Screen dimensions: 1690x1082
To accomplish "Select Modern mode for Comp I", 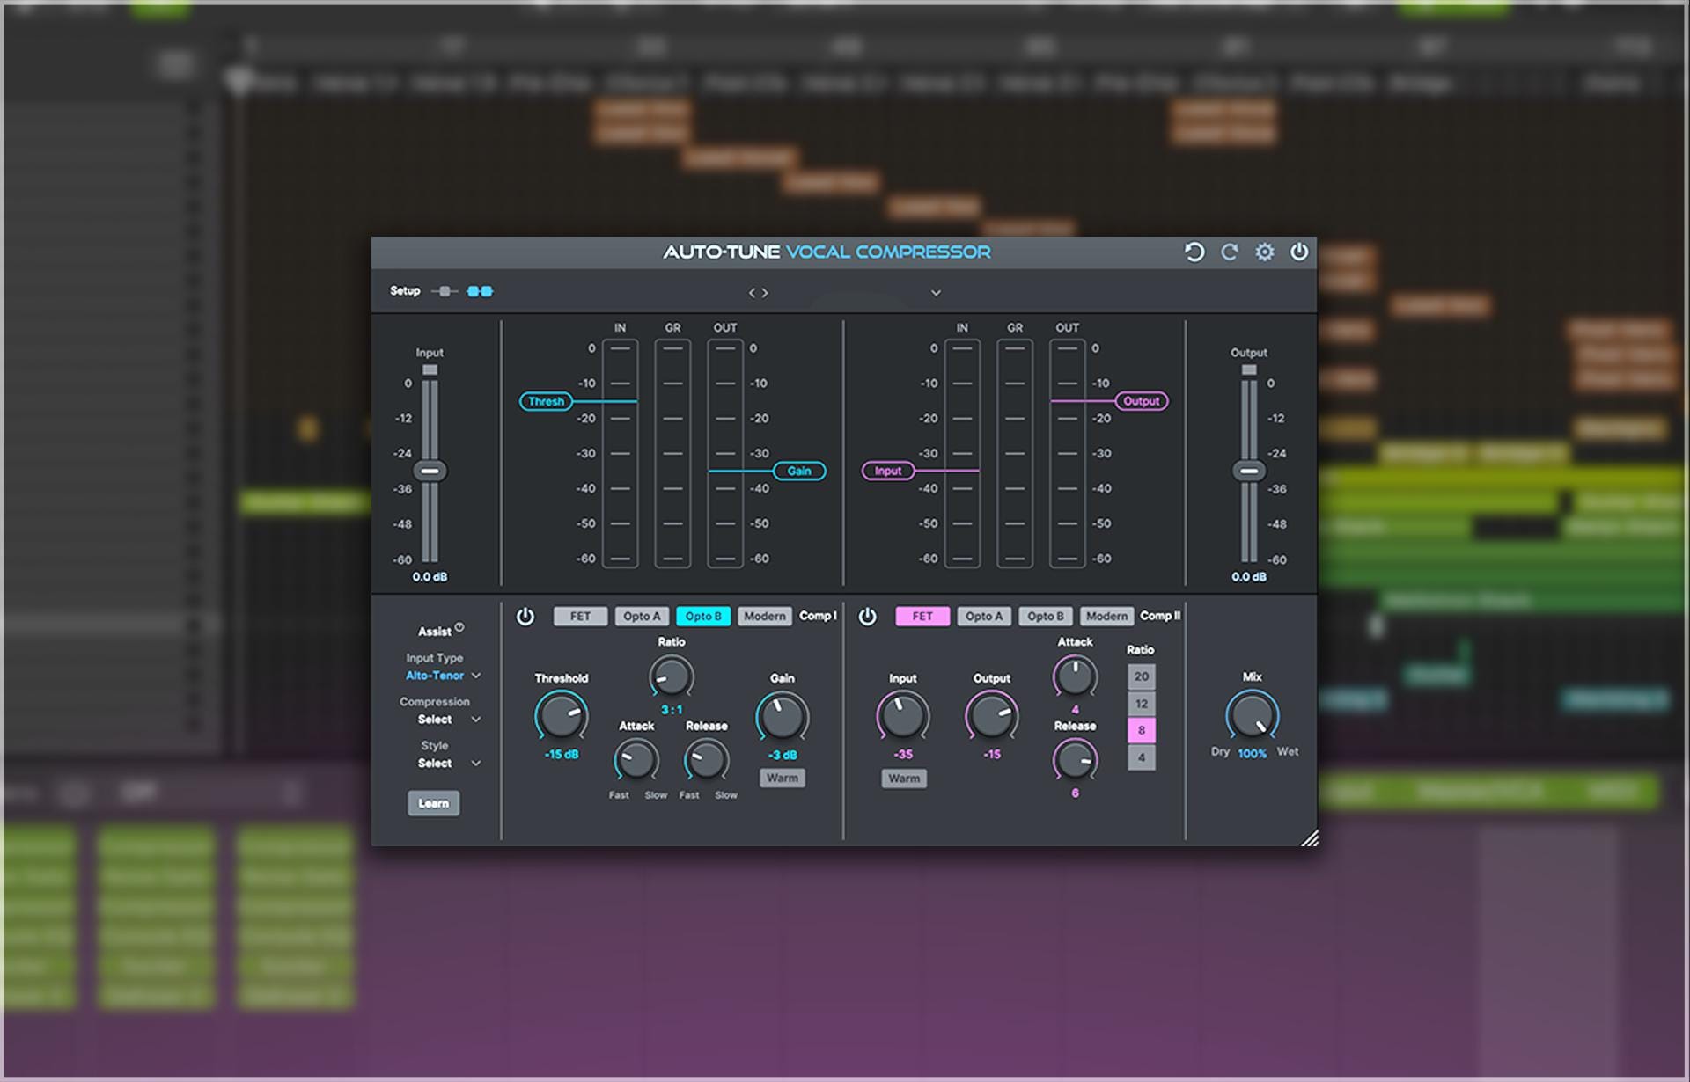I will point(764,617).
